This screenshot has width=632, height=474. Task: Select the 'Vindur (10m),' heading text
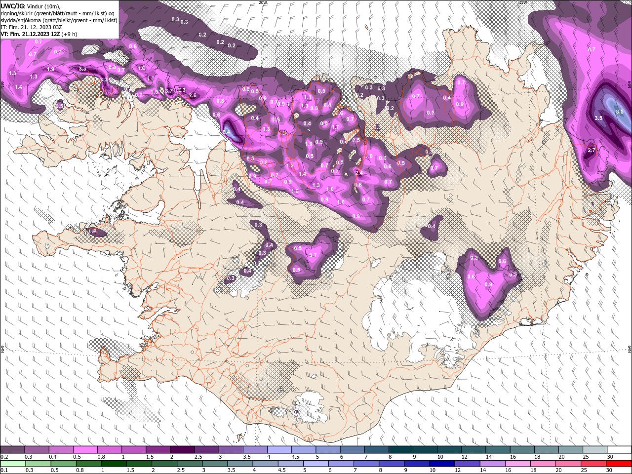[x=43, y=5]
